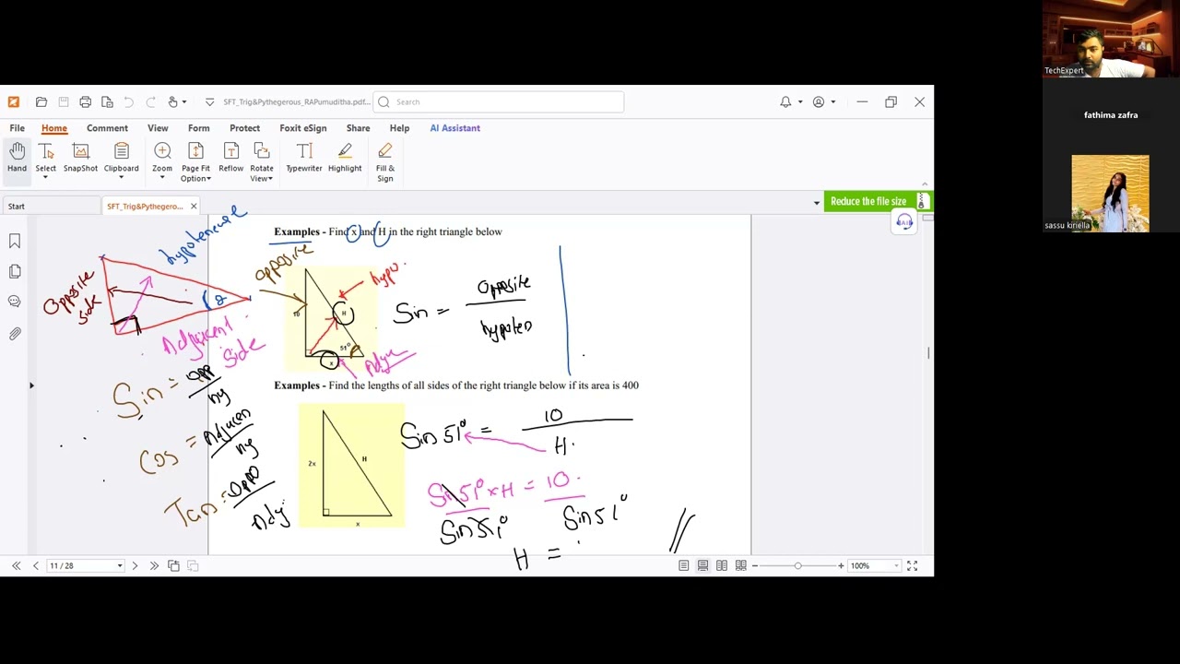1180x664 pixels.
Task: Select the Typewriter tool
Action: (304, 158)
